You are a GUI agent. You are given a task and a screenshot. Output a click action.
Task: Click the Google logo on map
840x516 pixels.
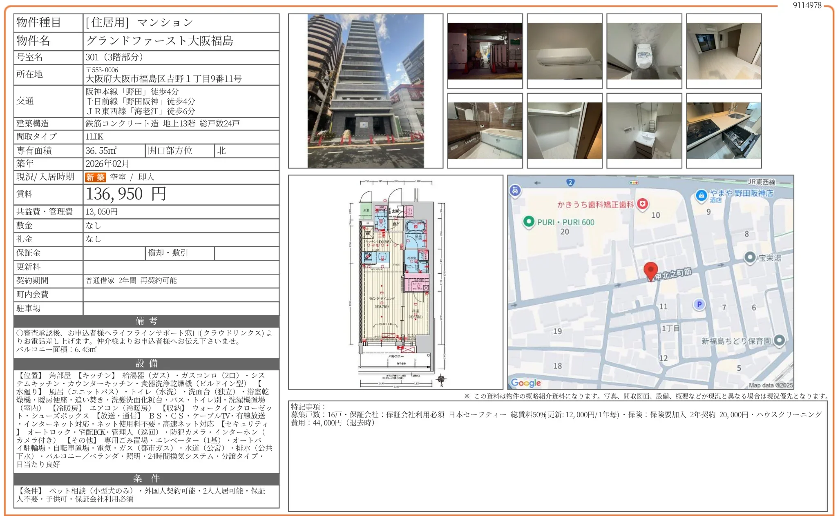point(526,383)
